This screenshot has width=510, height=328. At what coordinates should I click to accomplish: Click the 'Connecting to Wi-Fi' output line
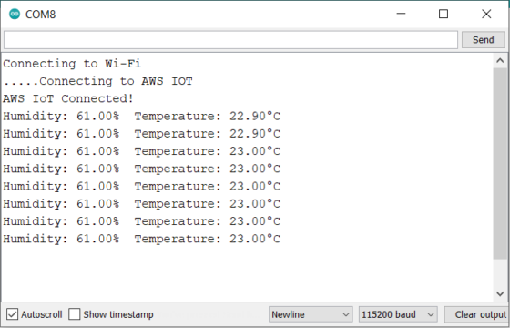[x=72, y=64]
